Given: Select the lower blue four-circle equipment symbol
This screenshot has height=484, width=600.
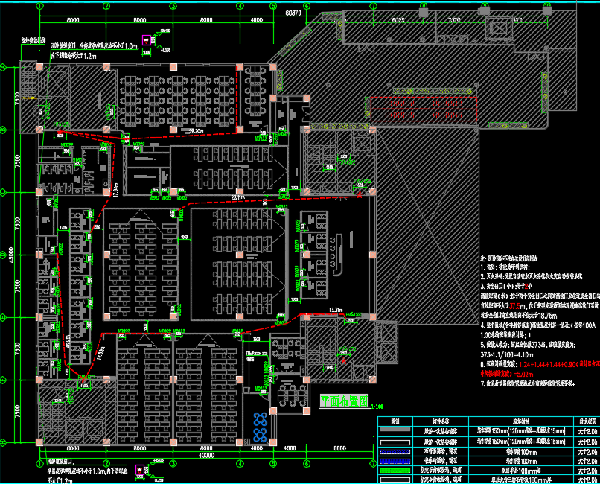Looking at the screenshot, I should coord(260,433).
